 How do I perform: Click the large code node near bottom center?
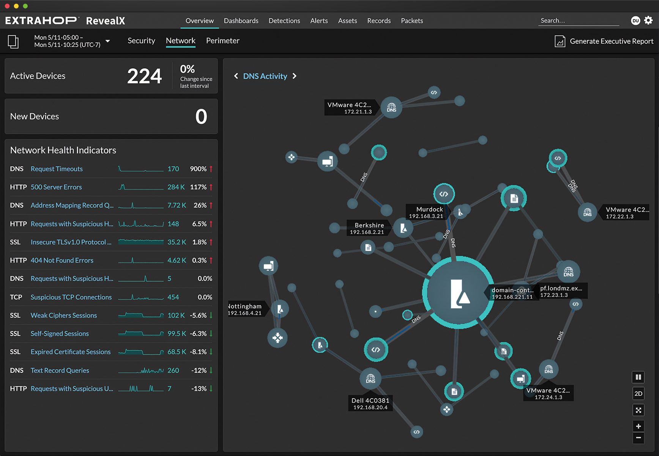pos(376,350)
